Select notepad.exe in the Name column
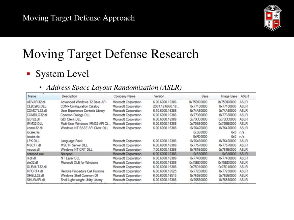This screenshot has width=294, height=220. [x=35, y=154]
